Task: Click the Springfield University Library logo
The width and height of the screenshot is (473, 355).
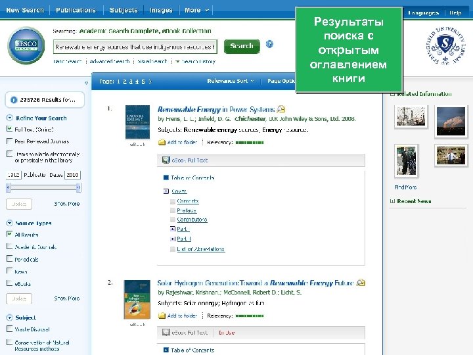Action: coord(445,45)
